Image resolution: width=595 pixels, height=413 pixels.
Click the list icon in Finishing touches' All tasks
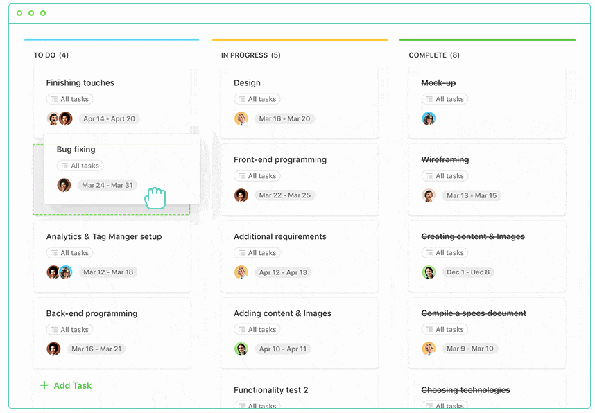[x=55, y=99]
